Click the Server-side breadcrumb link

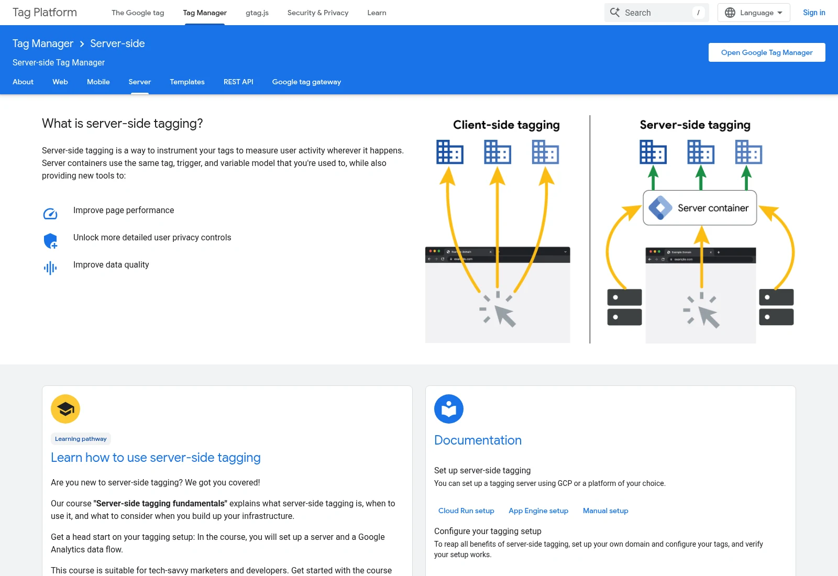pyautogui.click(x=117, y=43)
